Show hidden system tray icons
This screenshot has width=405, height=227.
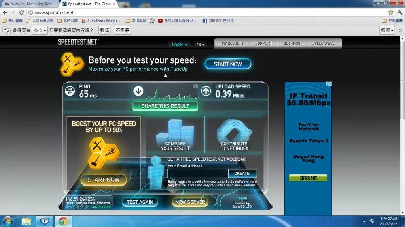364,221
